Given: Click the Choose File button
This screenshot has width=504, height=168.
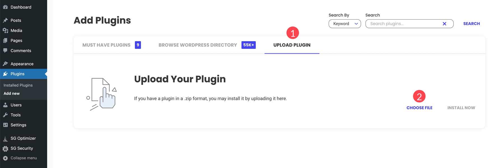Looking at the screenshot, I should tap(419, 108).
